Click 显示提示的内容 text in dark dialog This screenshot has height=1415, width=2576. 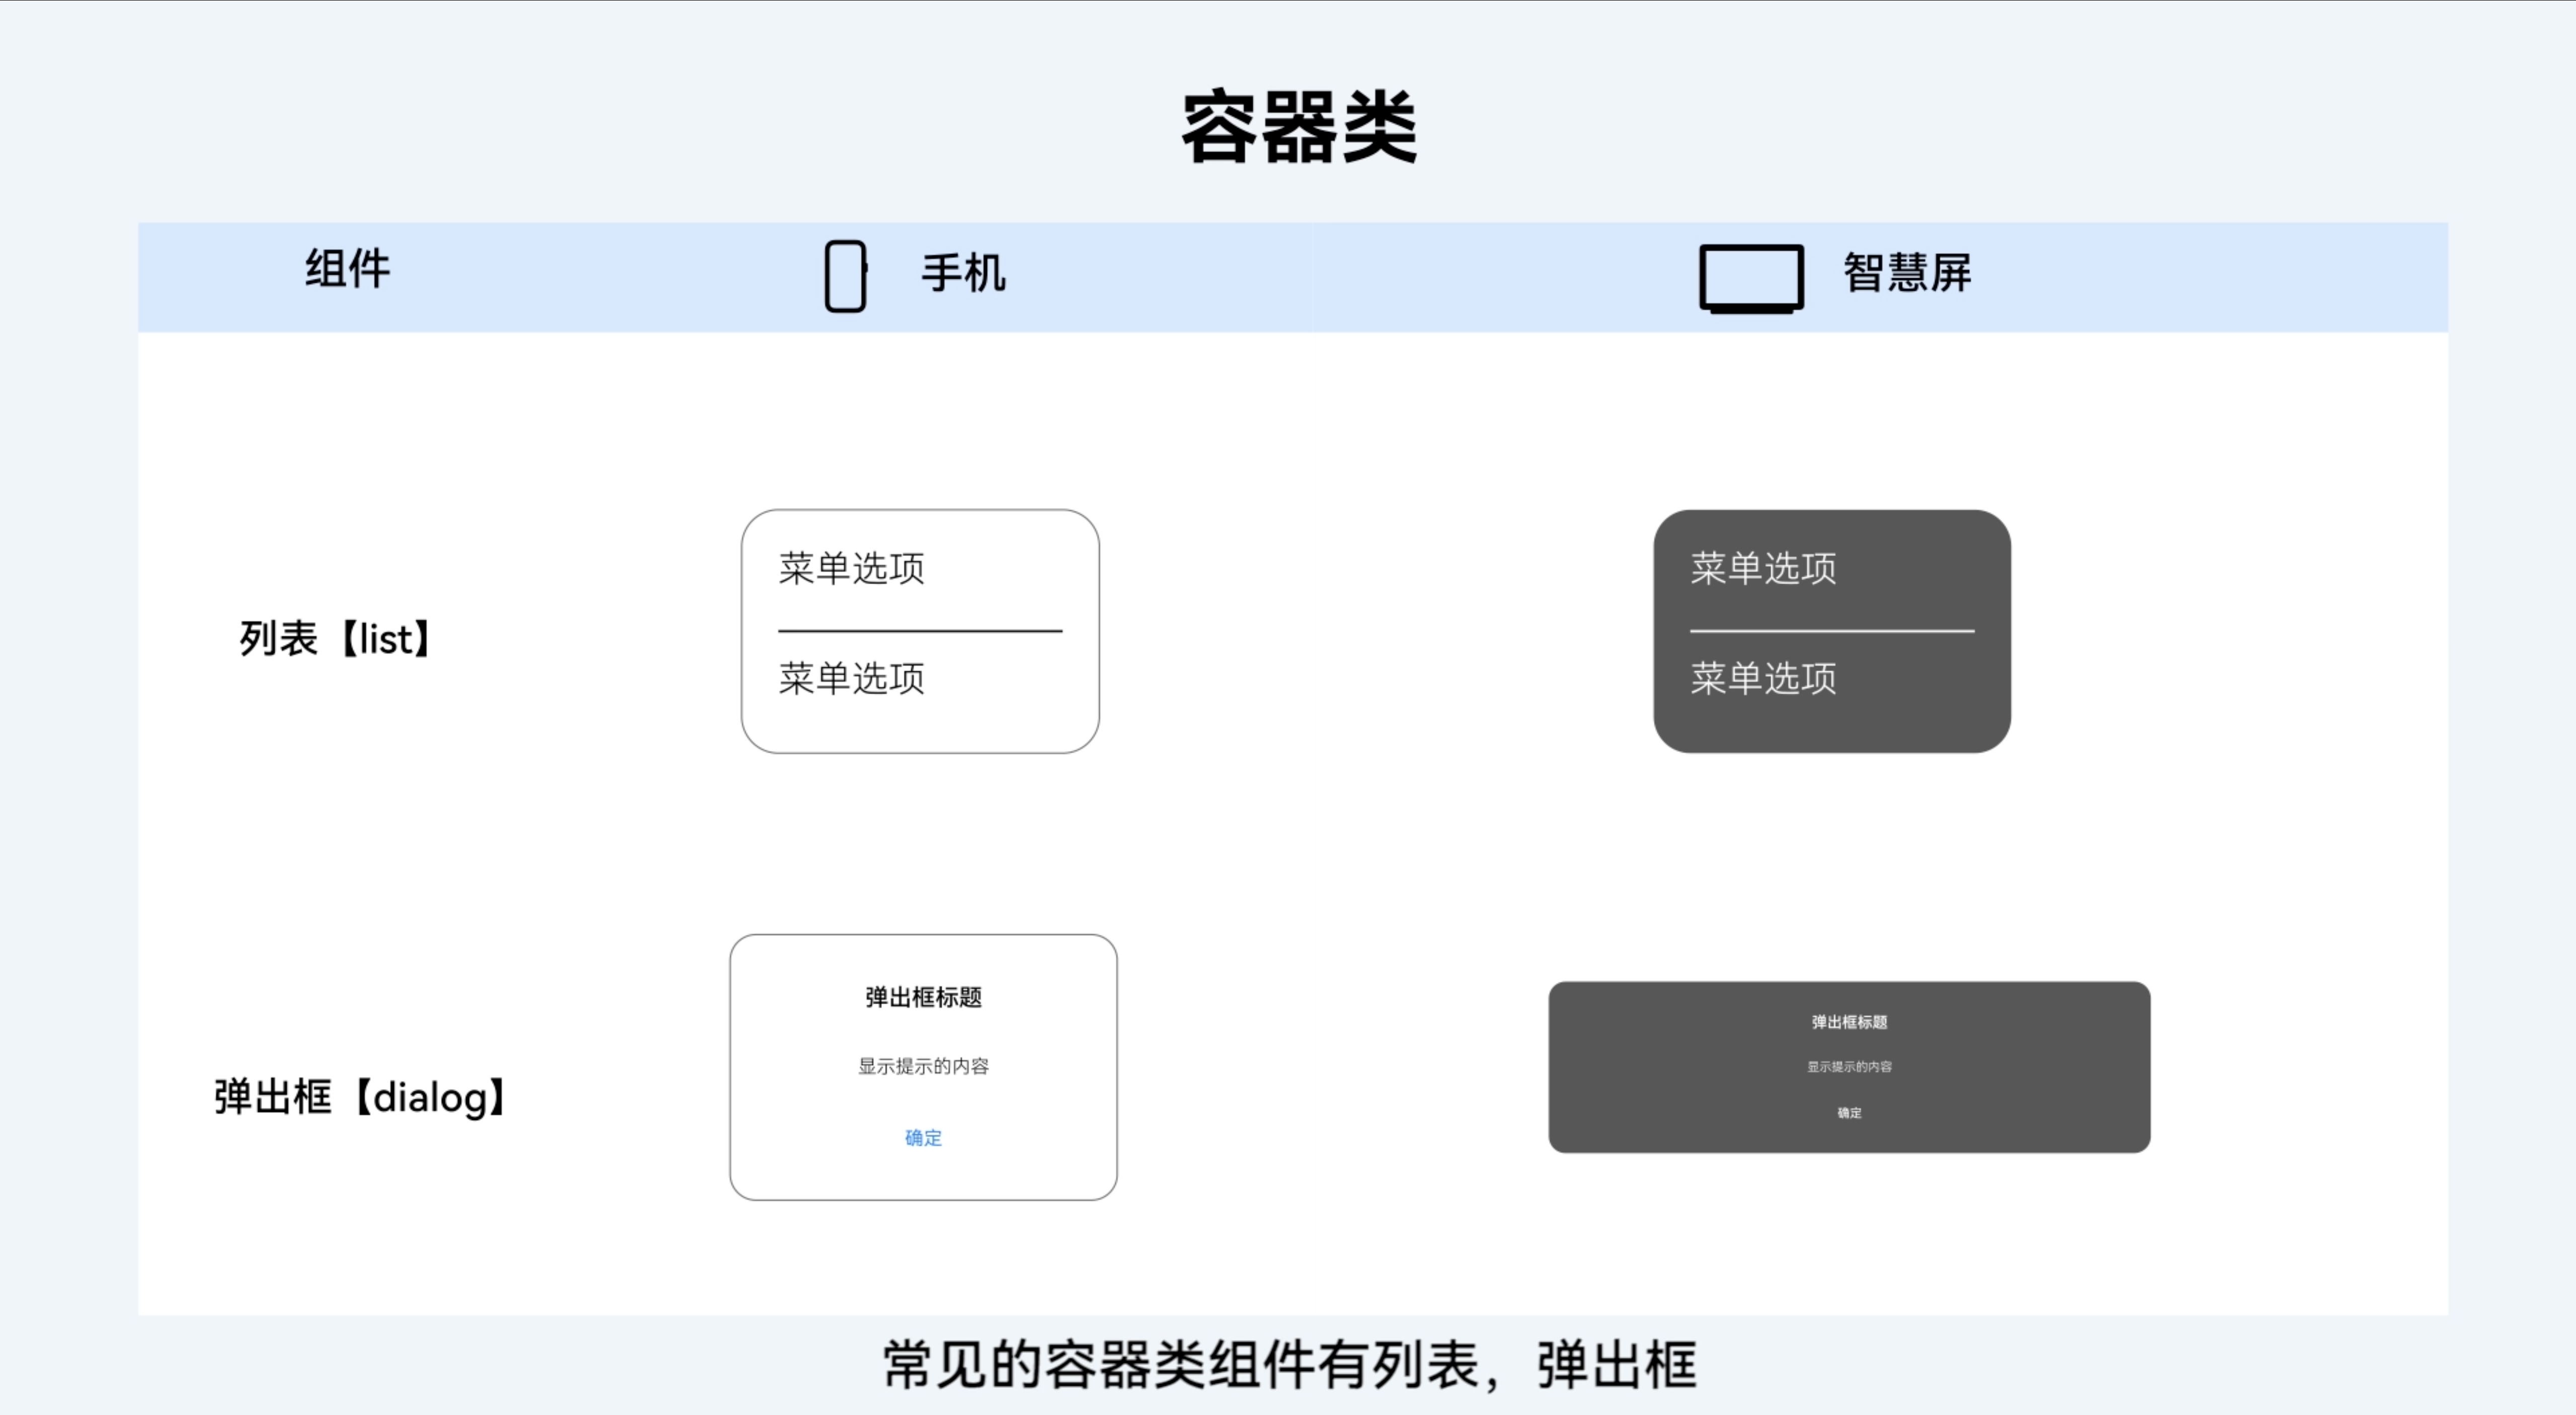(x=1849, y=1067)
